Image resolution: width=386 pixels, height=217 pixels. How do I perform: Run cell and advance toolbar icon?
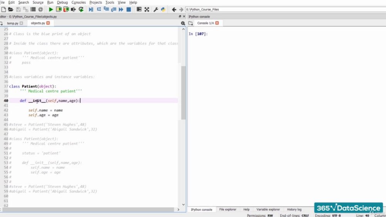66,9
